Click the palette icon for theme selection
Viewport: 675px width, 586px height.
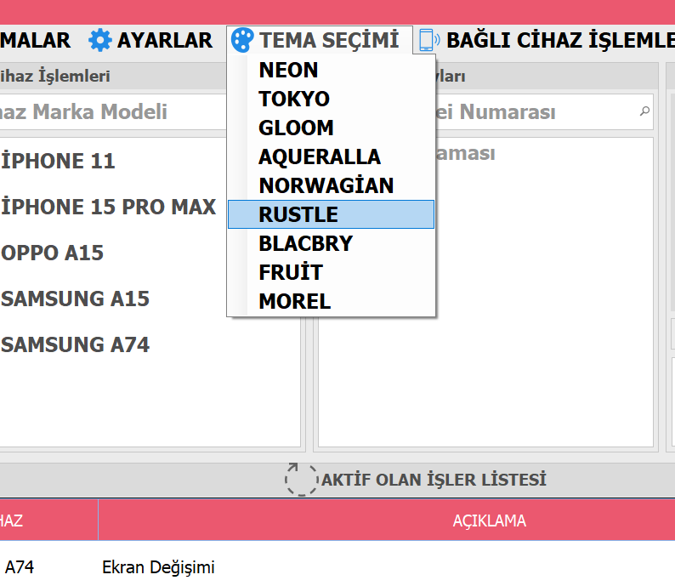pyautogui.click(x=242, y=40)
